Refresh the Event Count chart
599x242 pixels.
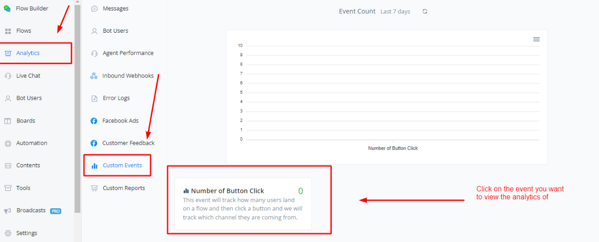coord(425,11)
